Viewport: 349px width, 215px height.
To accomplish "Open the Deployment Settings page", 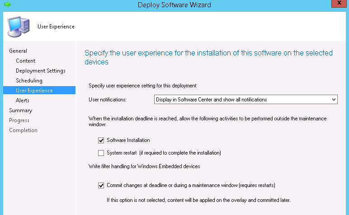I will (x=40, y=71).
